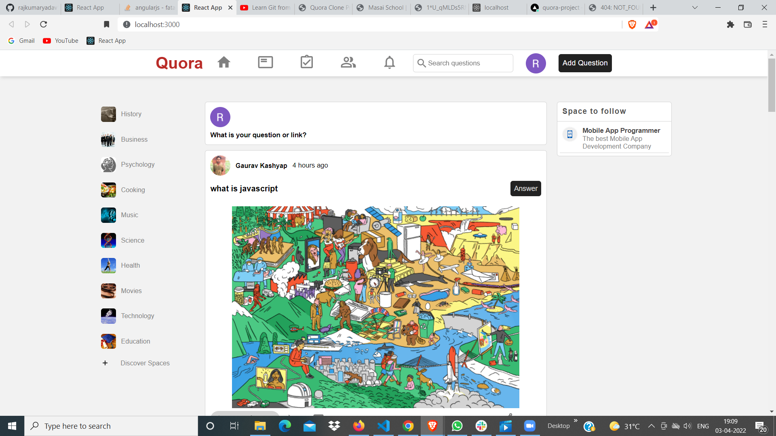Screen dimensions: 776x436
Task: Open Mobile App Programmer space
Action: pyautogui.click(x=621, y=130)
